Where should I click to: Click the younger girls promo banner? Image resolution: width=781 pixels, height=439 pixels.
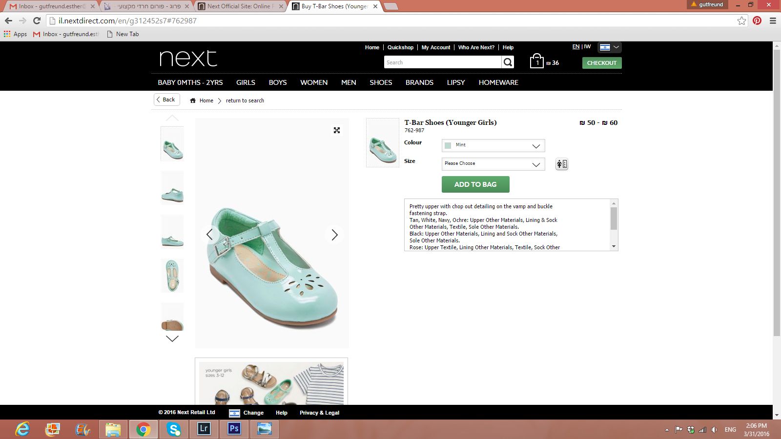pyautogui.click(x=271, y=381)
